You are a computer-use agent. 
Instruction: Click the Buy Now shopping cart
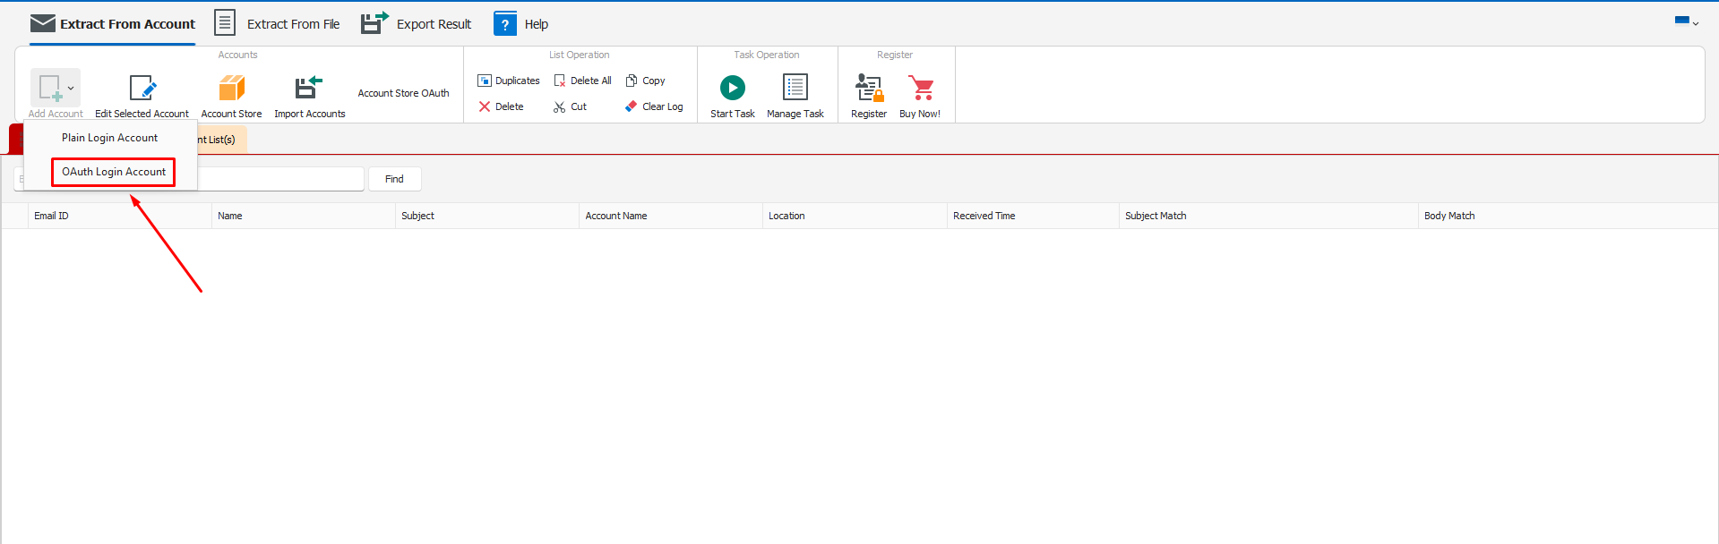920,89
